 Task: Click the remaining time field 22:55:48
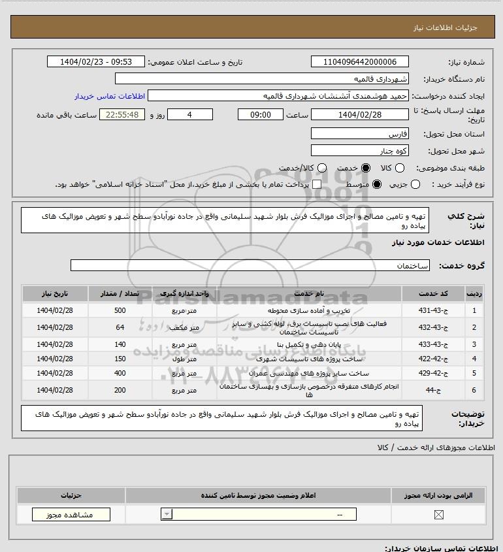coord(122,115)
